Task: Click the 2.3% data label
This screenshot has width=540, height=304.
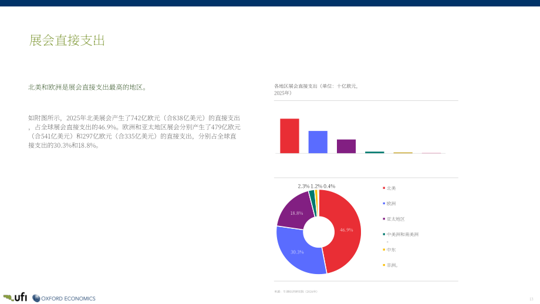Action: [304, 186]
